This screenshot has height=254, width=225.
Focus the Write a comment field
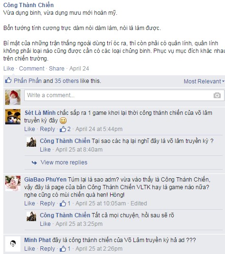[124, 95]
